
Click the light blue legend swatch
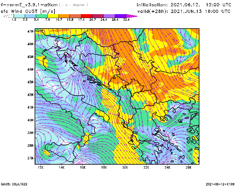(30, 16)
